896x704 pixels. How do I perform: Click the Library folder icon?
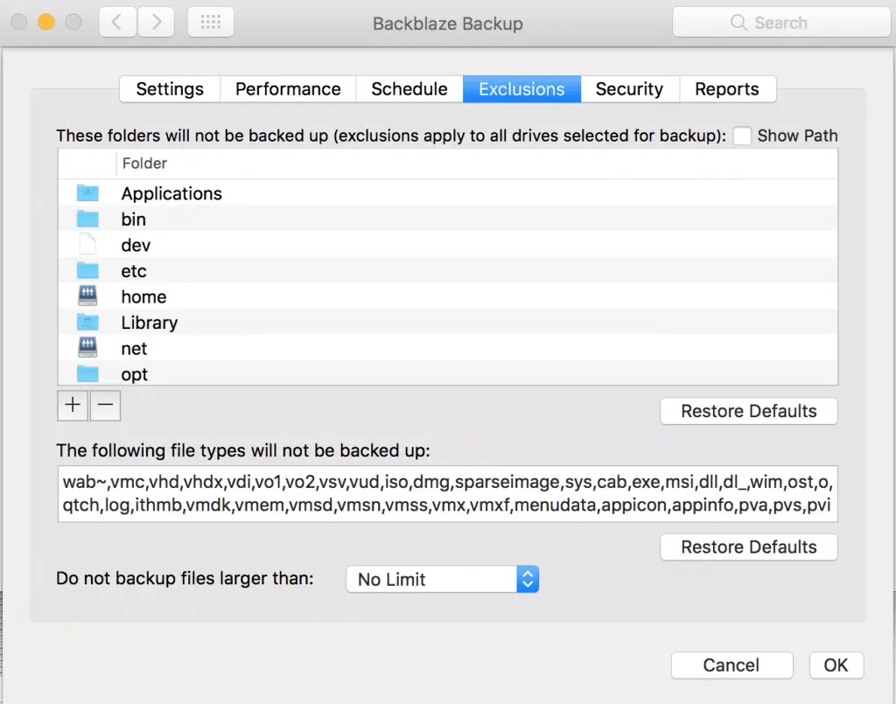point(87,322)
